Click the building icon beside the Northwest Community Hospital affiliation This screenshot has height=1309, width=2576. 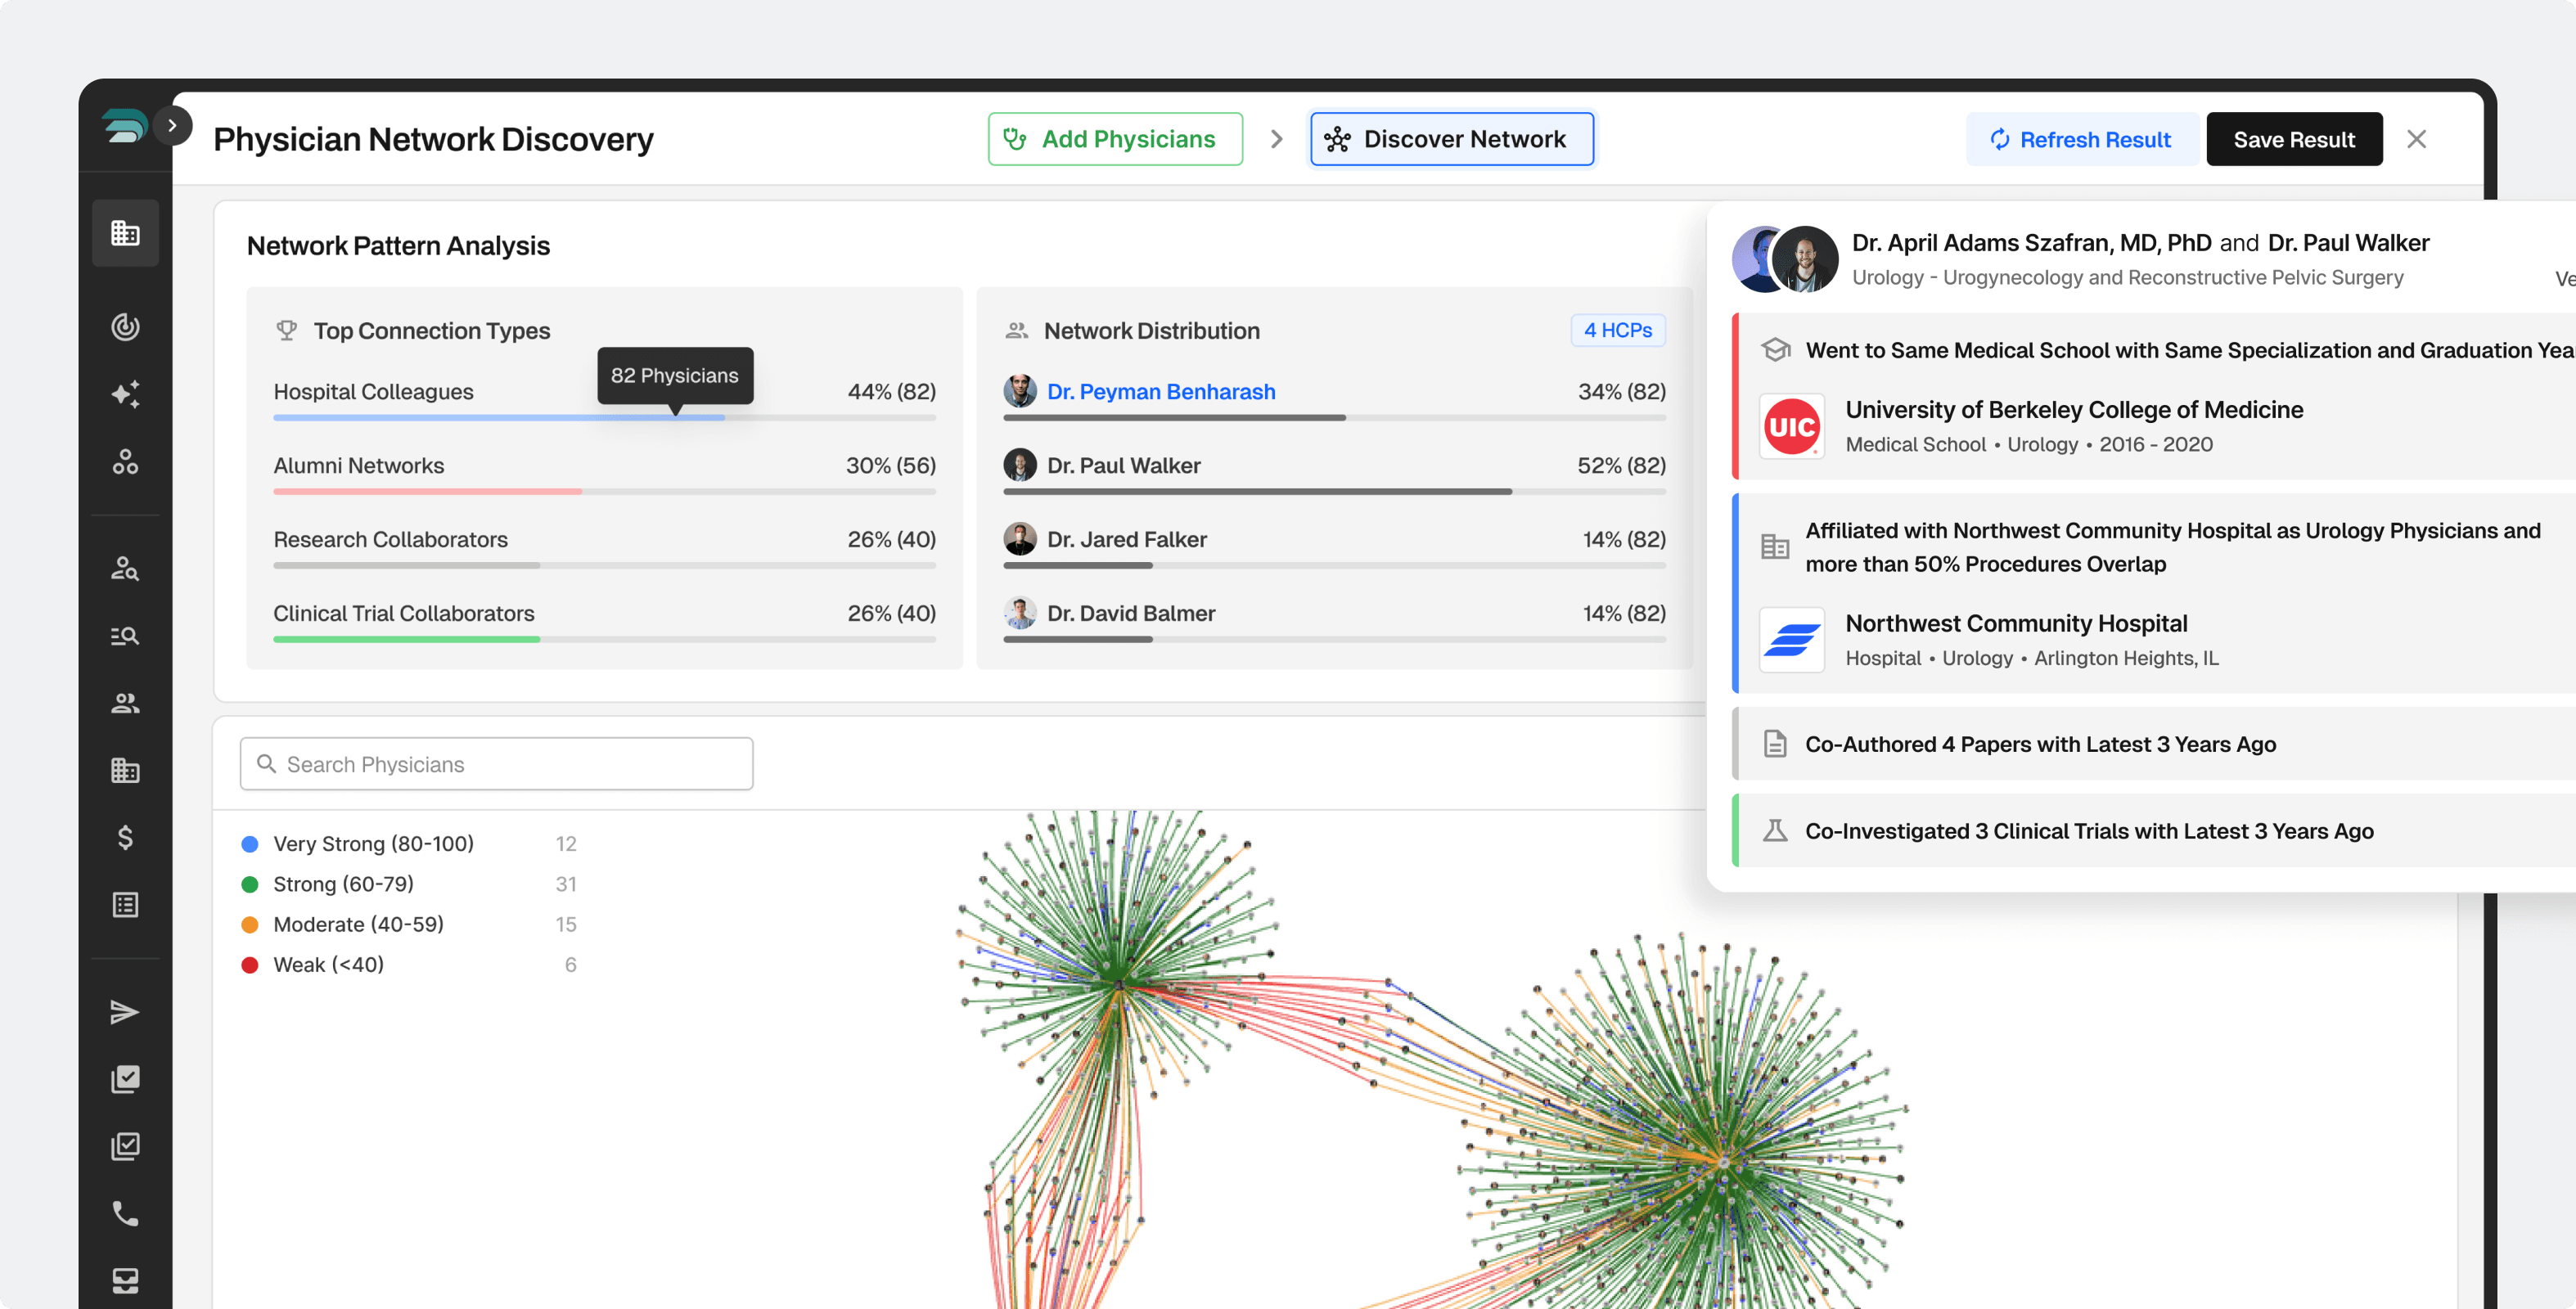1775,547
